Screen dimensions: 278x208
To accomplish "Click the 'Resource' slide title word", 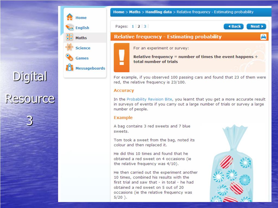I will [x=30, y=99].
